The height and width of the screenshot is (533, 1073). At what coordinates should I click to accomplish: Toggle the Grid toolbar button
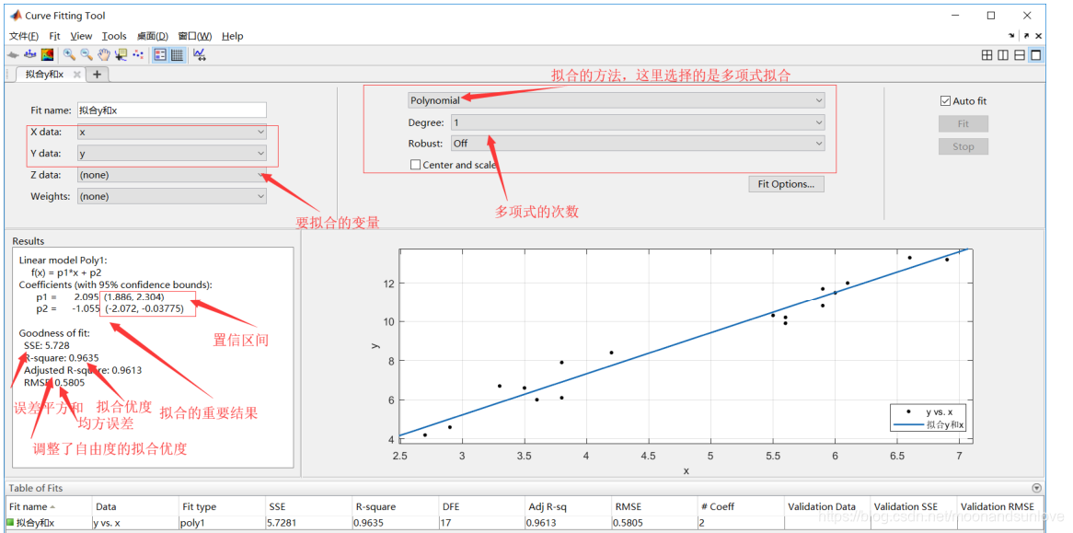[x=177, y=54]
